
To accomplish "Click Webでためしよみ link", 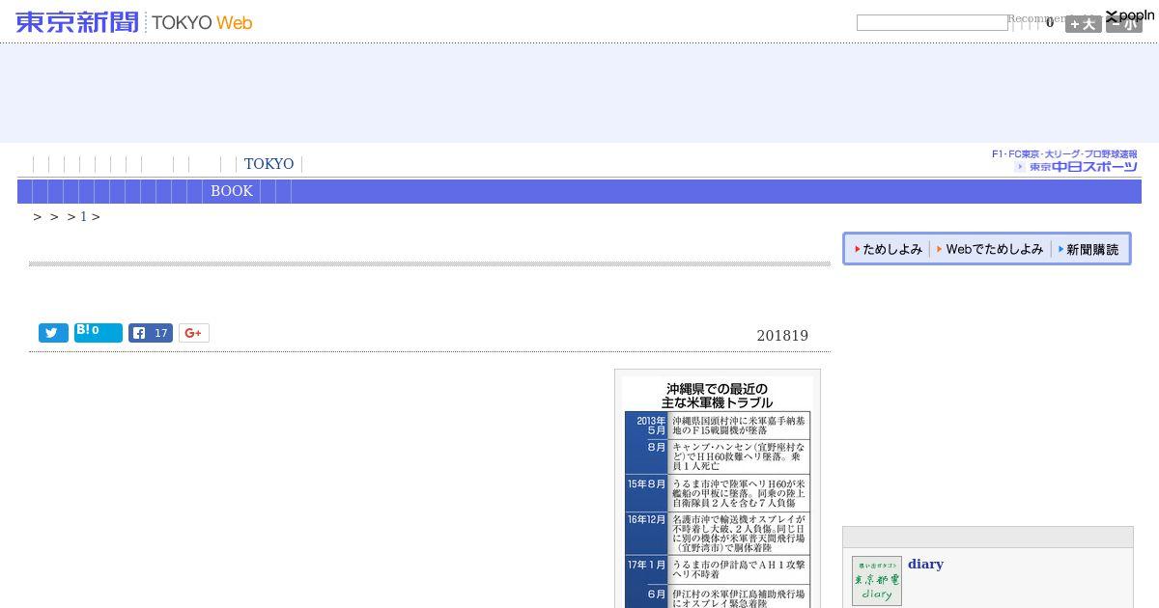I will [x=990, y=249].
